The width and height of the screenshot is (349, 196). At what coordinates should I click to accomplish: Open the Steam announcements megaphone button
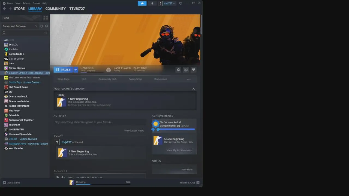point(142,3)
